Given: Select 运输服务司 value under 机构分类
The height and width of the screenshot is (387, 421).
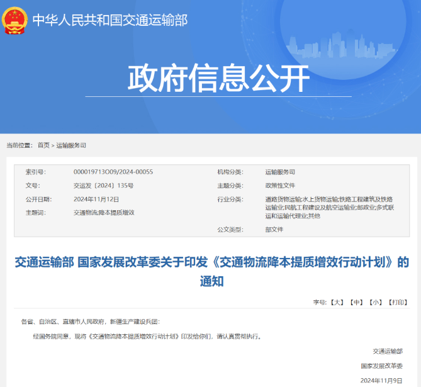Looking at the screenshot, I should pyautogui.click(x=280, y=172).
